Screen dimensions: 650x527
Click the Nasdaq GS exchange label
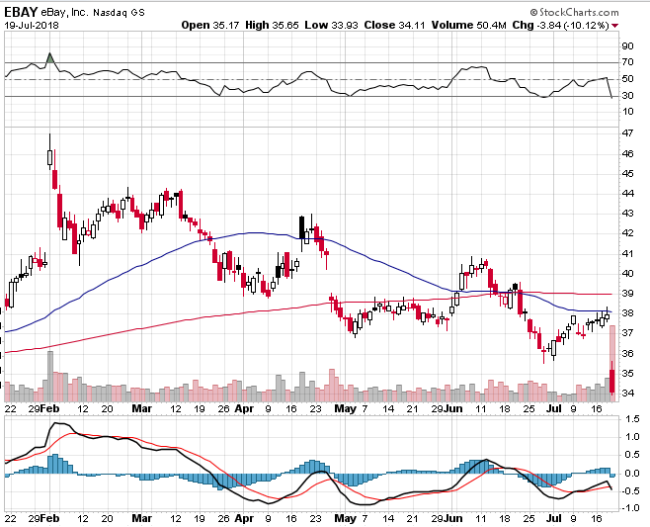119,13
